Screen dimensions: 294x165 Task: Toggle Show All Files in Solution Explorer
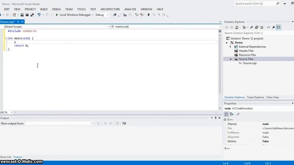click(262, 27)
